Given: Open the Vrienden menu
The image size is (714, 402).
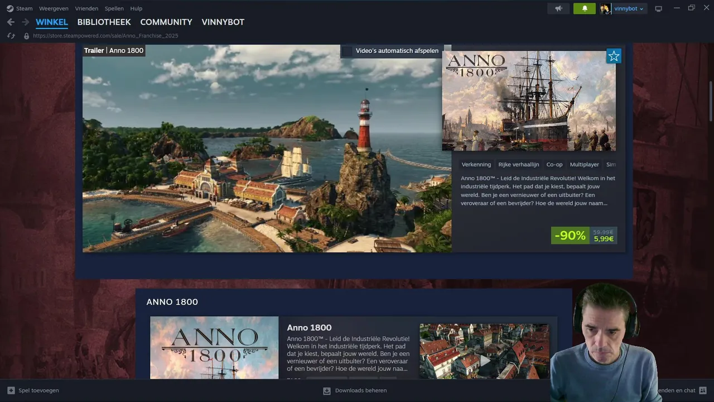Looking at the screenshot, I should click(x=86, y=8).
